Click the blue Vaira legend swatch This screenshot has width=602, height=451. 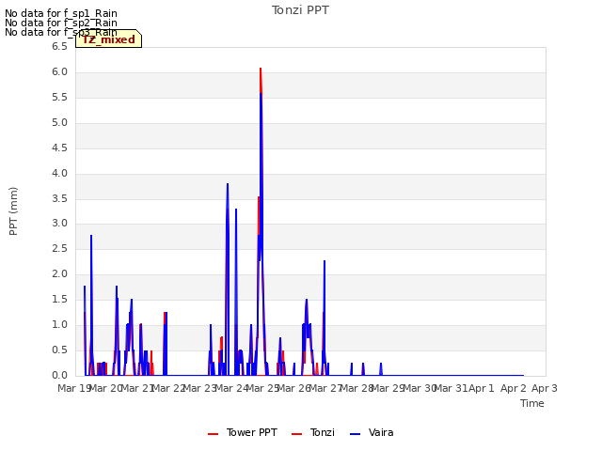(x=356, y=434)
